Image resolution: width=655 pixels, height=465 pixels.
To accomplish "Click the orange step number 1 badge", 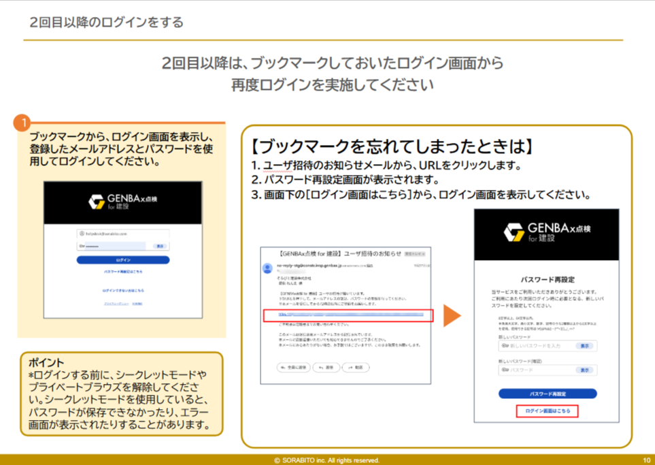I will (x=22, y=123).
